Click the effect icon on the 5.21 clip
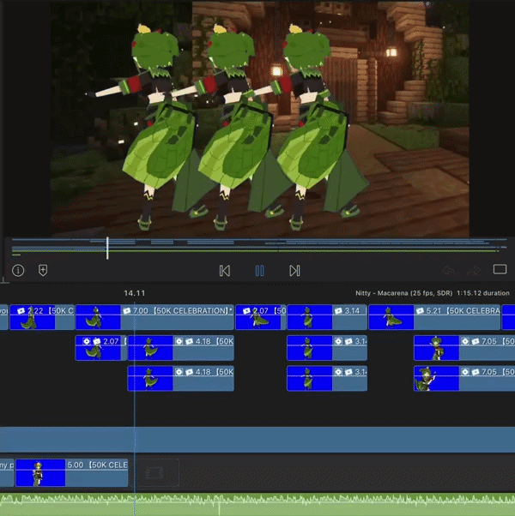The image size is (515, 516). [x=420, y=310]
